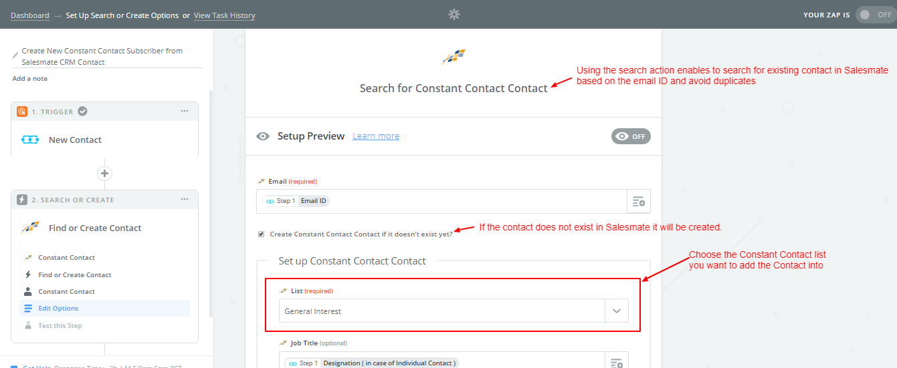The height and width of the screenshot is (368, 897).
Task: Open Find or Create Contact step title
Action: click(95, 228)
